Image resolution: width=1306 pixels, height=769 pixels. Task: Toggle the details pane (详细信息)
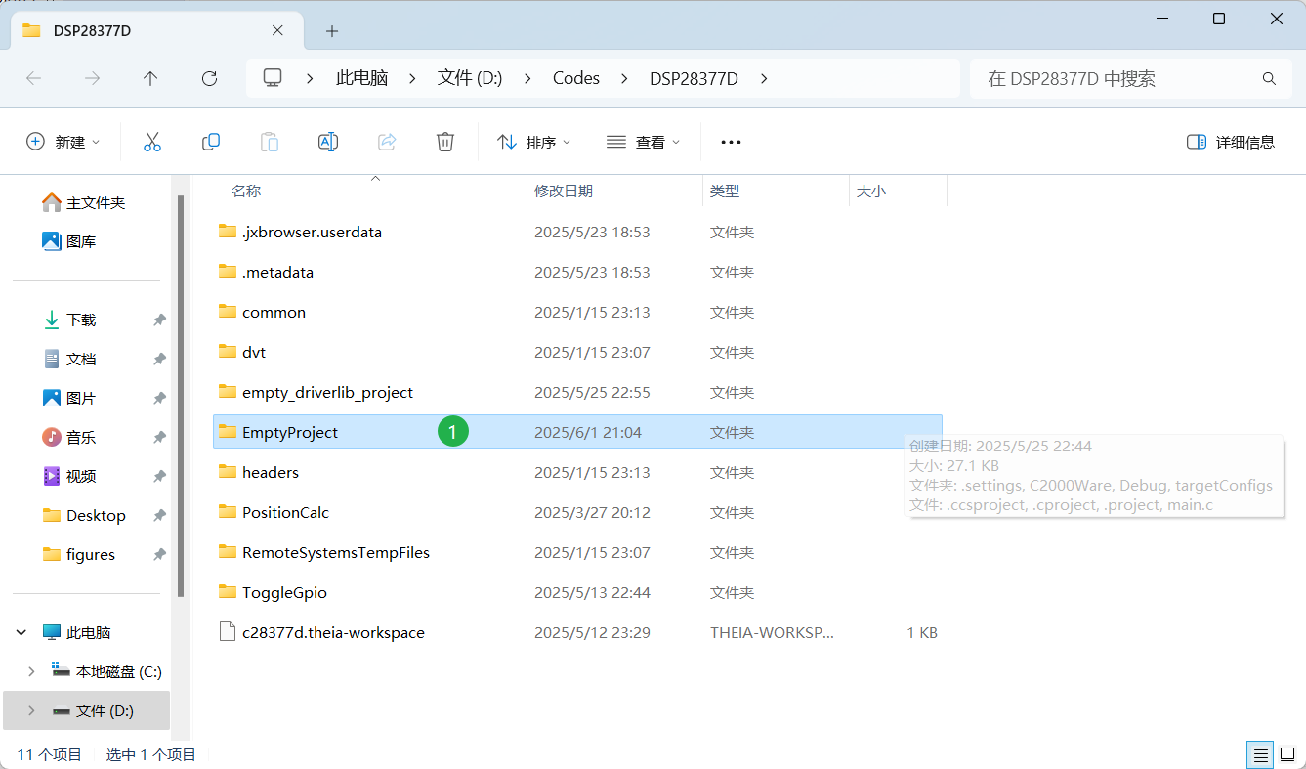1230,142
